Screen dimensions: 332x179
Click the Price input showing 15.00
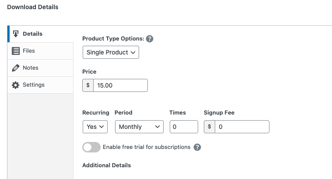pos(120,85)
